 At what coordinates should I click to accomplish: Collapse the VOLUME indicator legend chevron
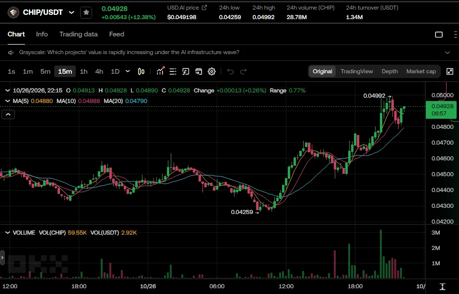(8, 233)
